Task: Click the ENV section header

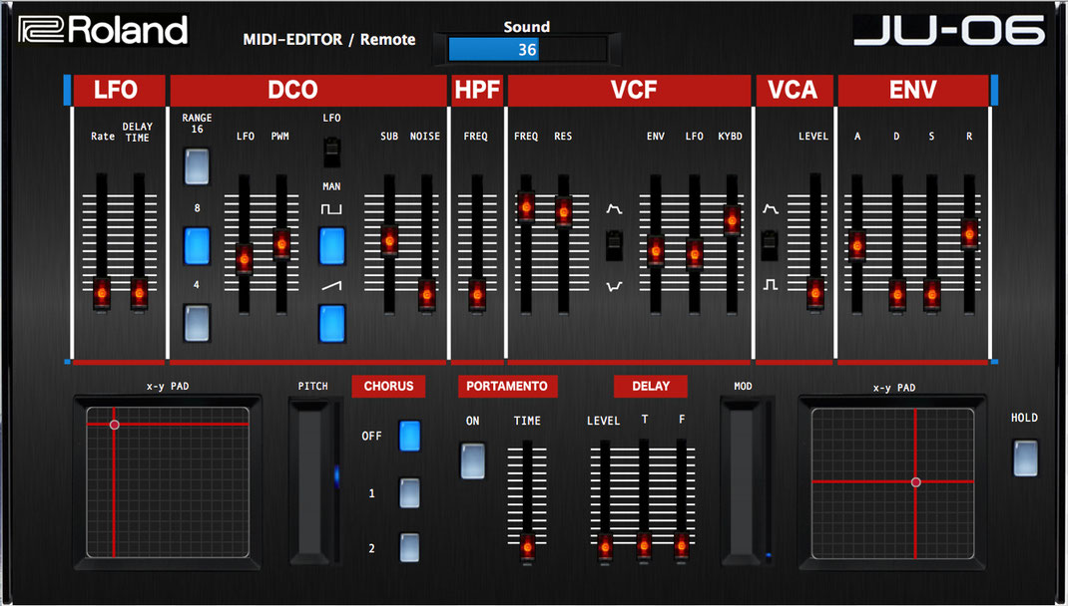Action: coord(912,91)
